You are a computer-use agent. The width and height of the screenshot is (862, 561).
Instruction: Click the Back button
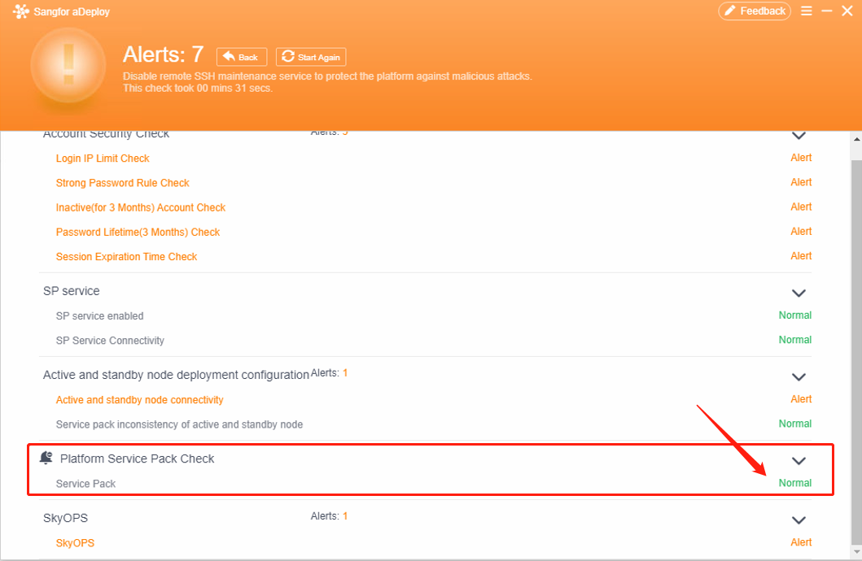[241, 56]
